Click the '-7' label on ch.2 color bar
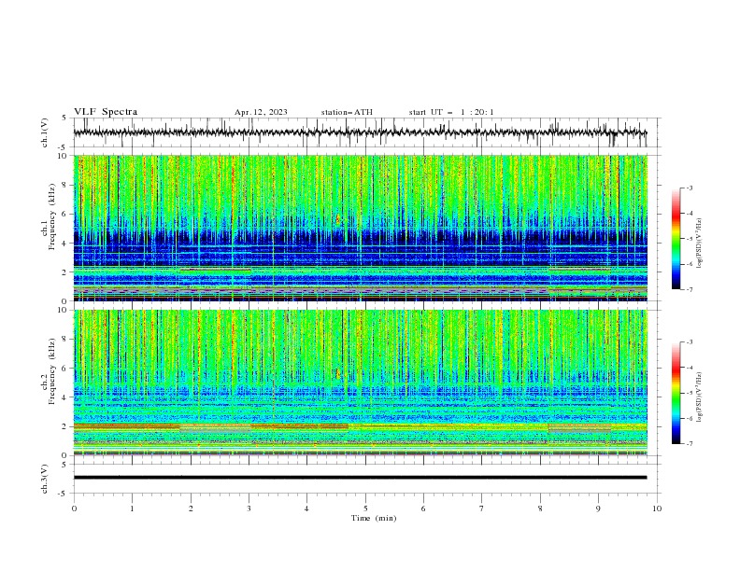740x571 pixels. click(690, 444)
